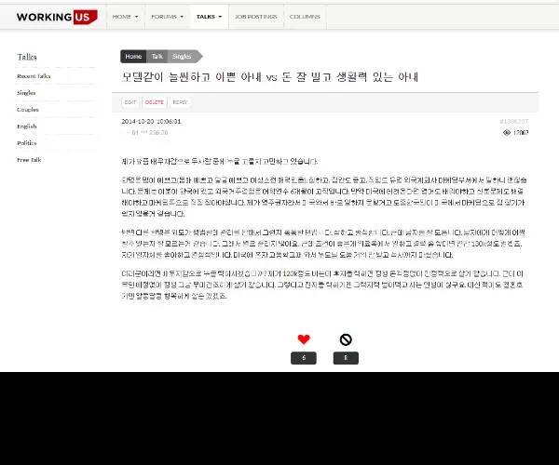This screenshot has width=559, height=465.
Task: Open Recent Talks in sidebar
Action: click(x=34, y=76)
